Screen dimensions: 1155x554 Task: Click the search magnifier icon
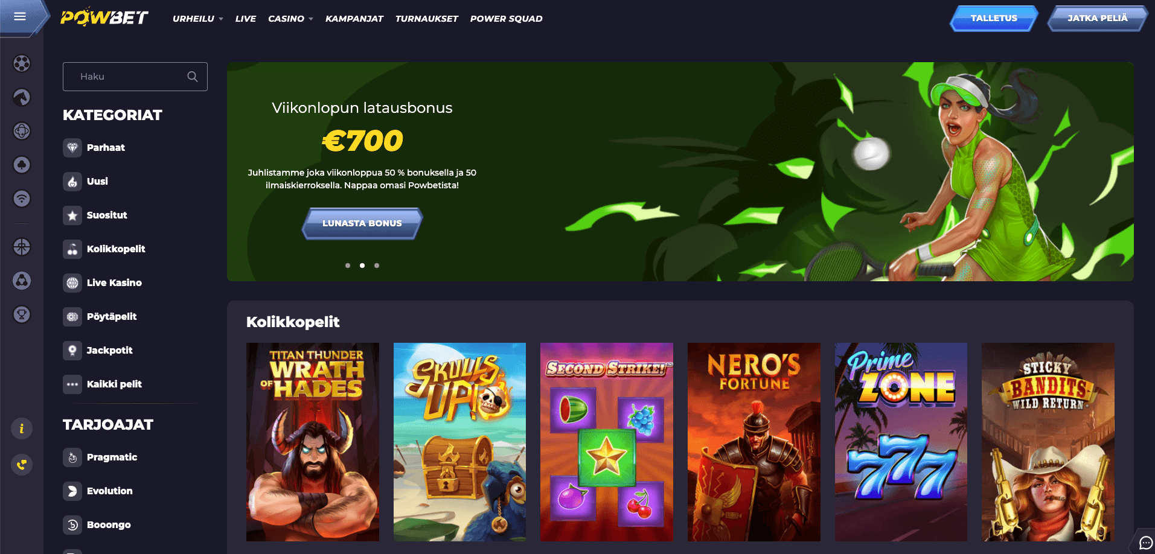tap(193, 77)
